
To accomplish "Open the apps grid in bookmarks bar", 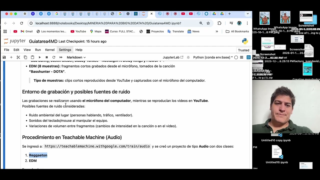I will tap(5, 31).
